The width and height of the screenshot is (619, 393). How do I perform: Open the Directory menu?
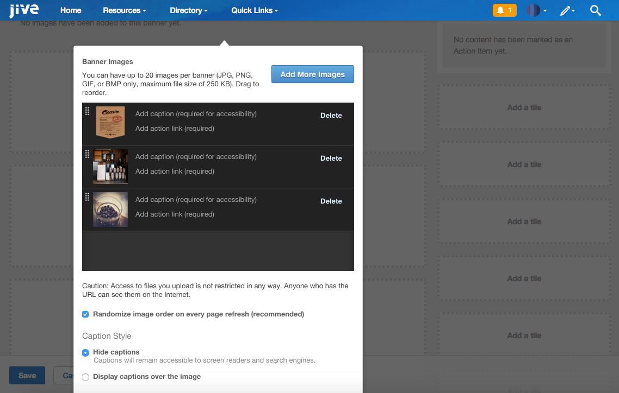coord(188,10)
